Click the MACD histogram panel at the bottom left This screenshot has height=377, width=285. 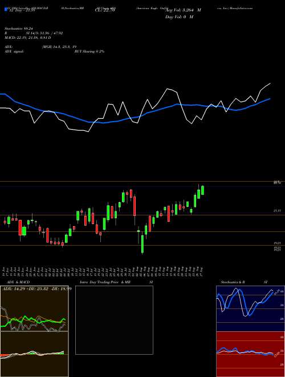coord(34,354)
